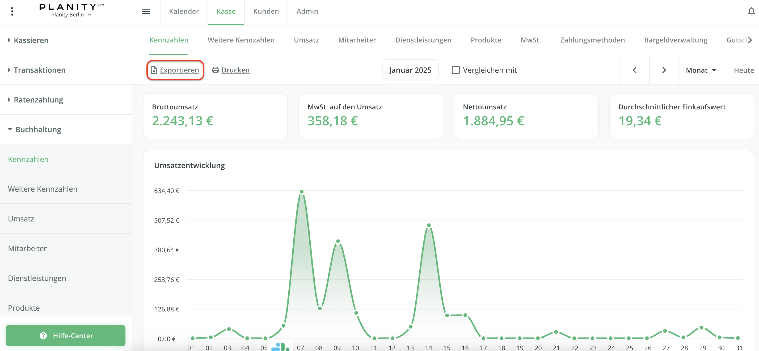Open the three-dot options menu

[12, 11]
